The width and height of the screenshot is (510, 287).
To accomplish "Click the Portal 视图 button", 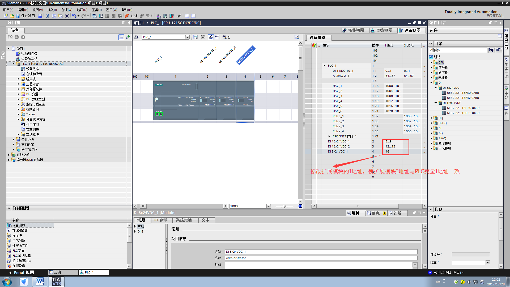I will click(x=22, y=272).
